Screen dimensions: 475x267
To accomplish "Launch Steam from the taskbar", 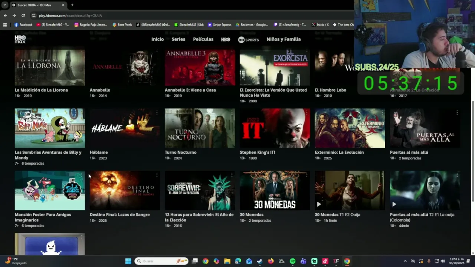I will [x=260, y=261].
